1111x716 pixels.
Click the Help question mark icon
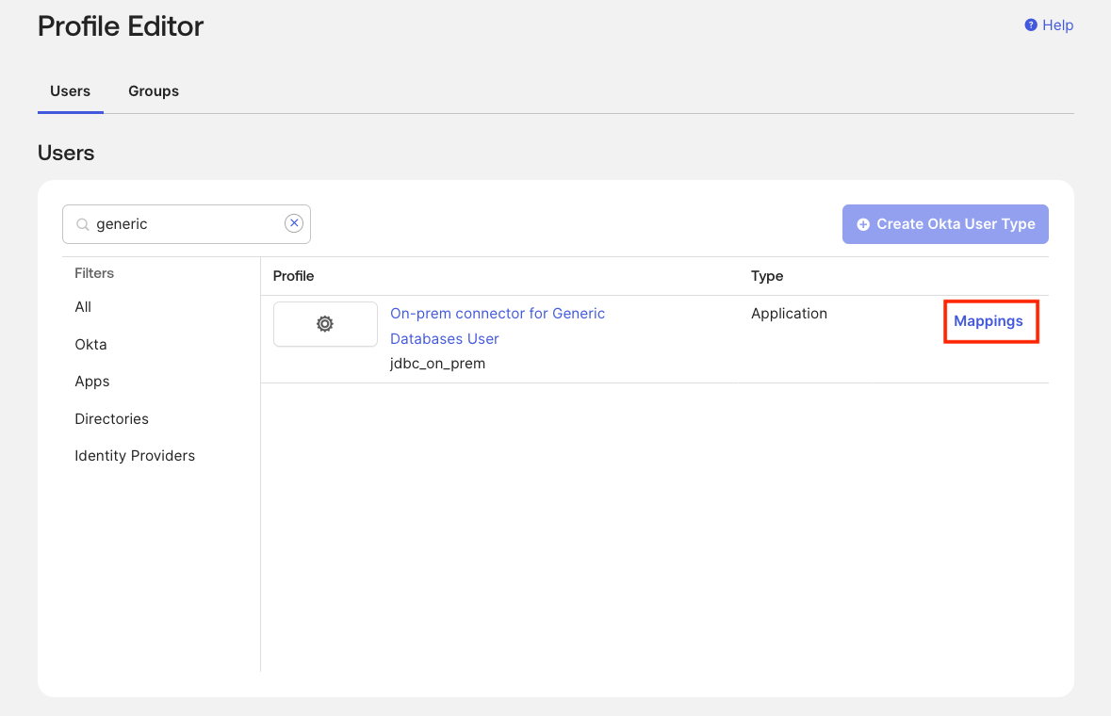pyautogui.click(x=1030, y=25)
